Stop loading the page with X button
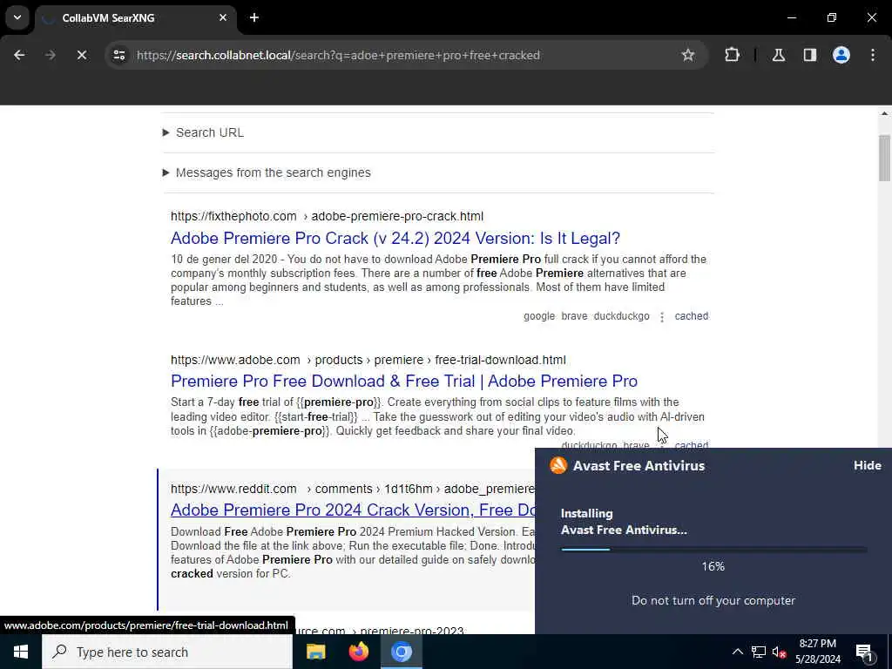Screen dimensions: 892x669 click(x=81, y=55)
